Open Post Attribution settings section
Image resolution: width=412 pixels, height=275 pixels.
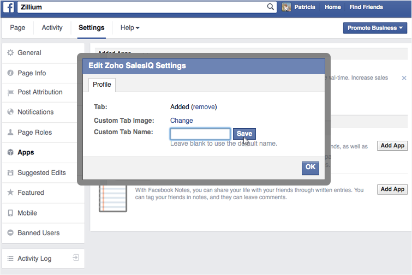(43, 92)
